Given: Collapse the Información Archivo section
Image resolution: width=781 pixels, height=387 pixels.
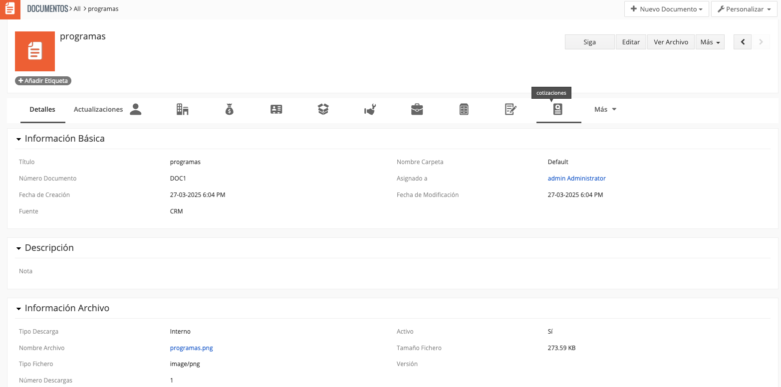Looking at the screenshot, I should (19, 309).
